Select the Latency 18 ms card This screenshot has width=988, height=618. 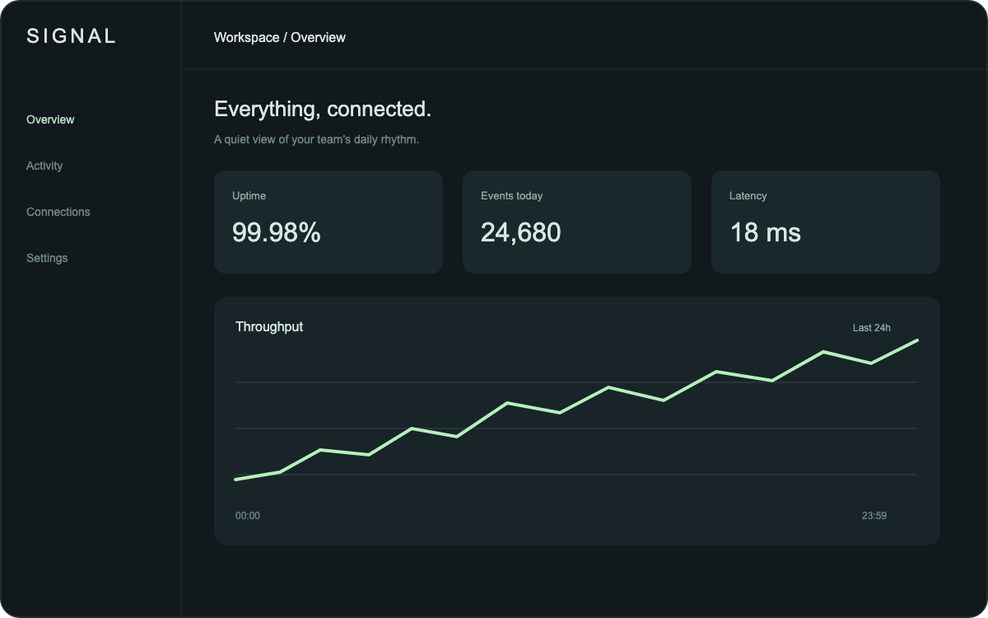click(x=826, y=222)
